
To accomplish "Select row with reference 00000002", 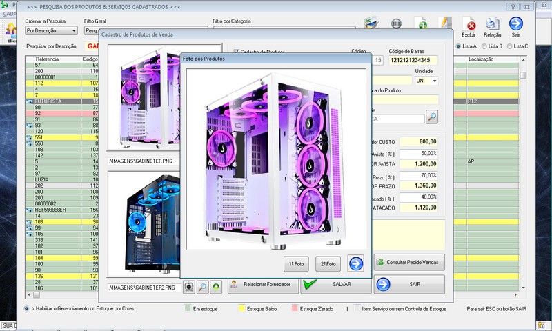I will tap(62, 203).
